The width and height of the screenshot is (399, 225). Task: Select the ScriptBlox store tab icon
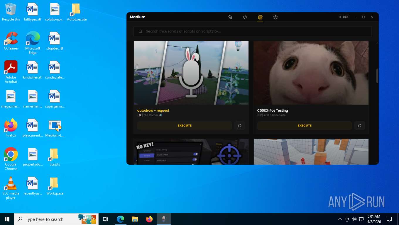tap(260, 17)
